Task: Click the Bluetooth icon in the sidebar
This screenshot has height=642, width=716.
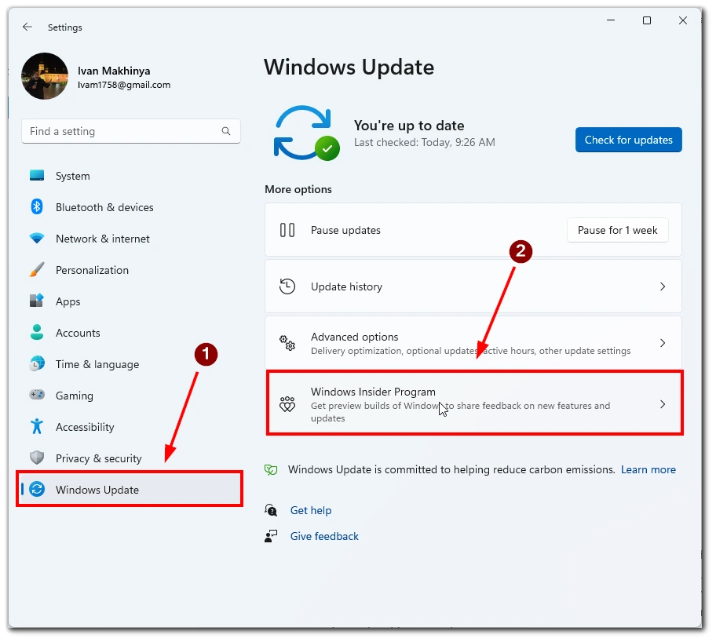Action: [37, 207]
